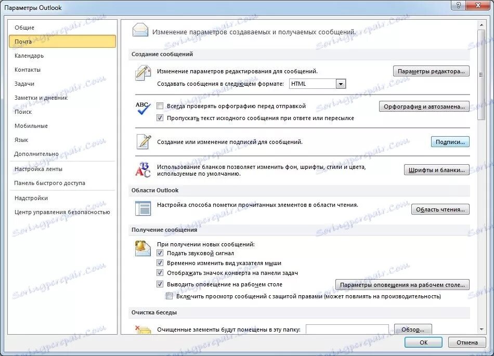494x356 pixels.
Task: Toggle Подать звуковой сигнал checkbox
Action: [160, 253]
